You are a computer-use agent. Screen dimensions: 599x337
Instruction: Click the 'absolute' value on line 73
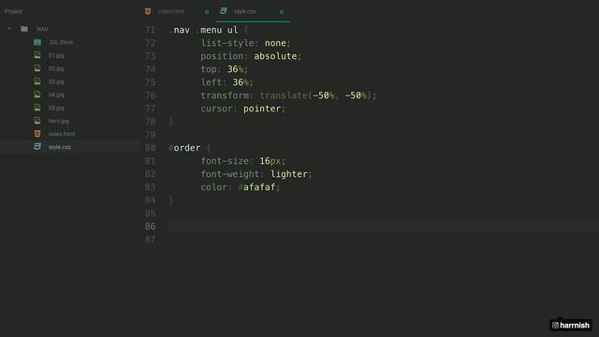275,56
